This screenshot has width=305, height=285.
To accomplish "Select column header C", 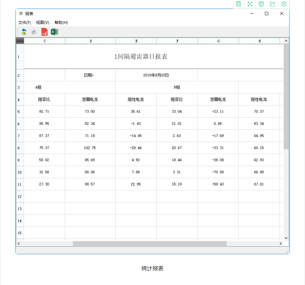I will 45,41.
